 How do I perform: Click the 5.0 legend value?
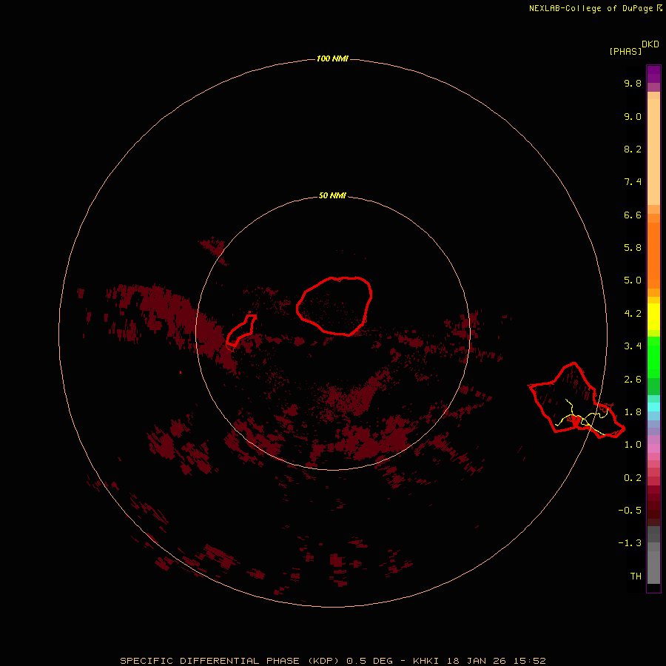point(633,280)
